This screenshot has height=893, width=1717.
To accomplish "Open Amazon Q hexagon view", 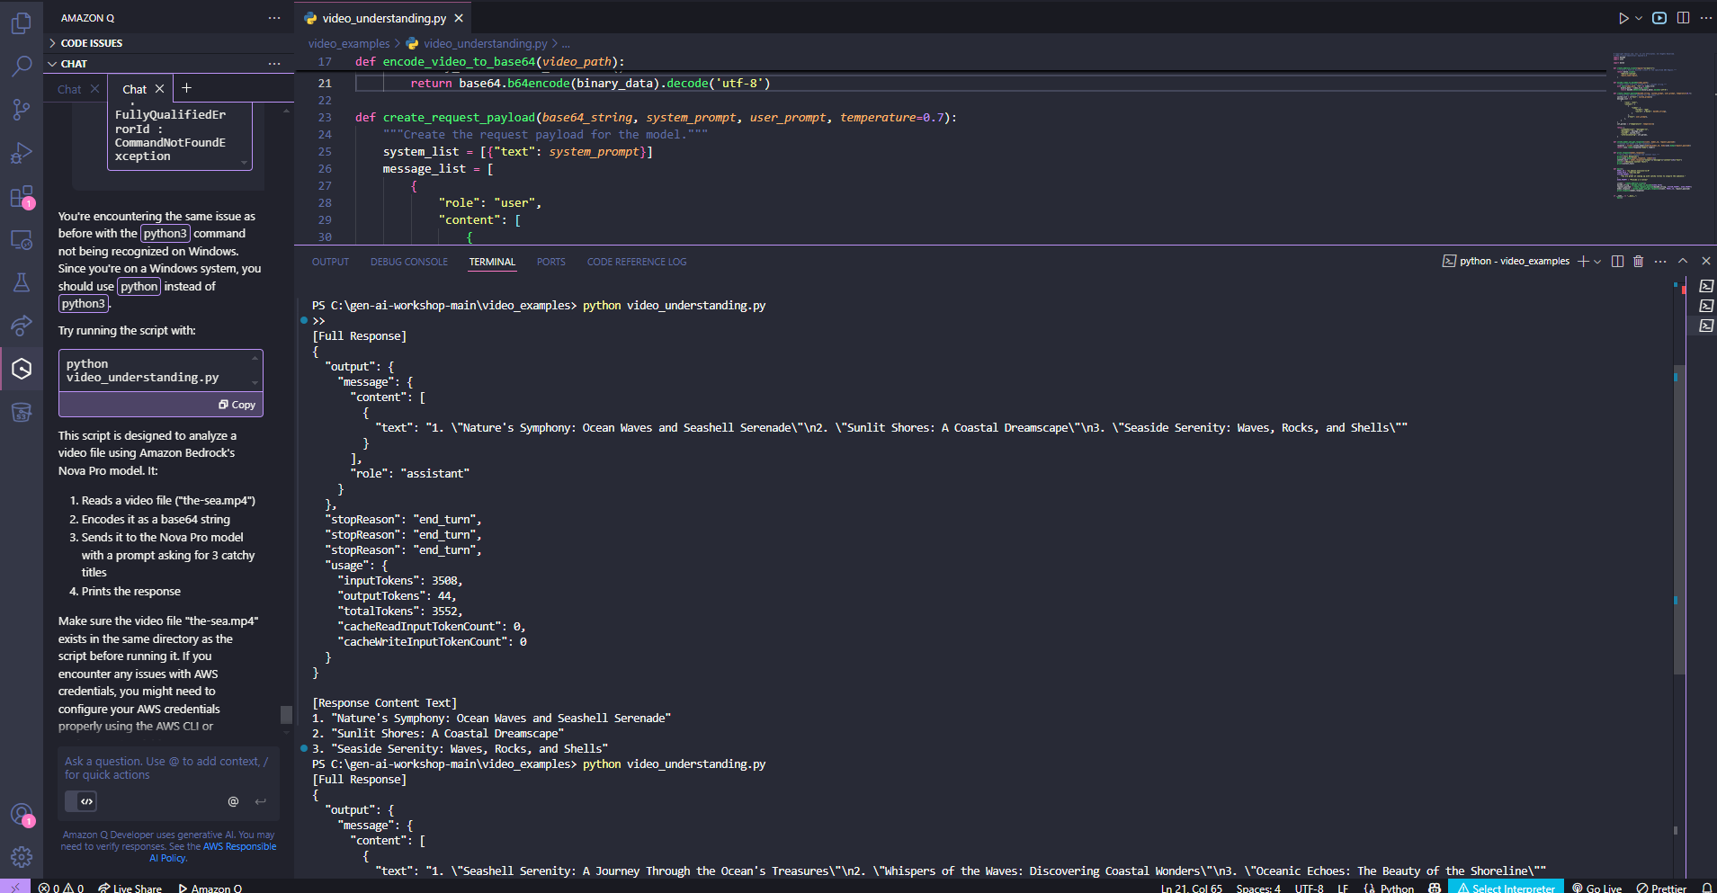I will [x=22, y=369].
